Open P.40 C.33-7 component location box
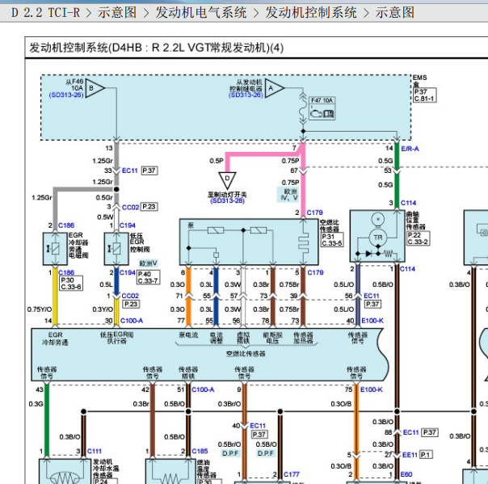This screenshot has width=488, height=484. (148, 277)
